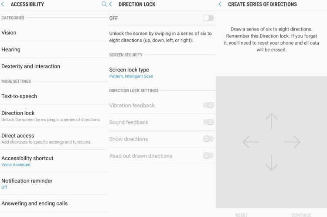Screen dimensions: 327x217
Task: Open Dexterity and interaction category
Action: [54, 66]
